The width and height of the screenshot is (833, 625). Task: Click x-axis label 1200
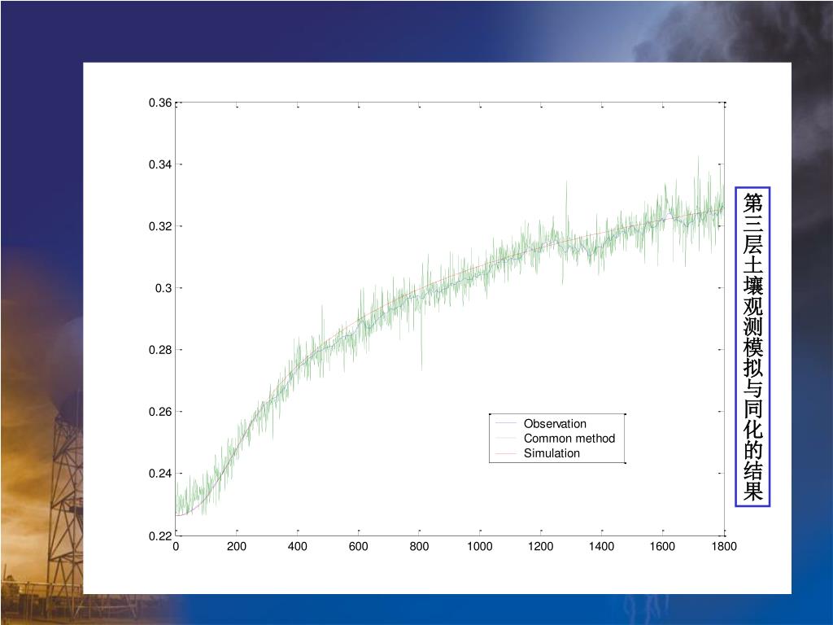[x=541, y=546]
